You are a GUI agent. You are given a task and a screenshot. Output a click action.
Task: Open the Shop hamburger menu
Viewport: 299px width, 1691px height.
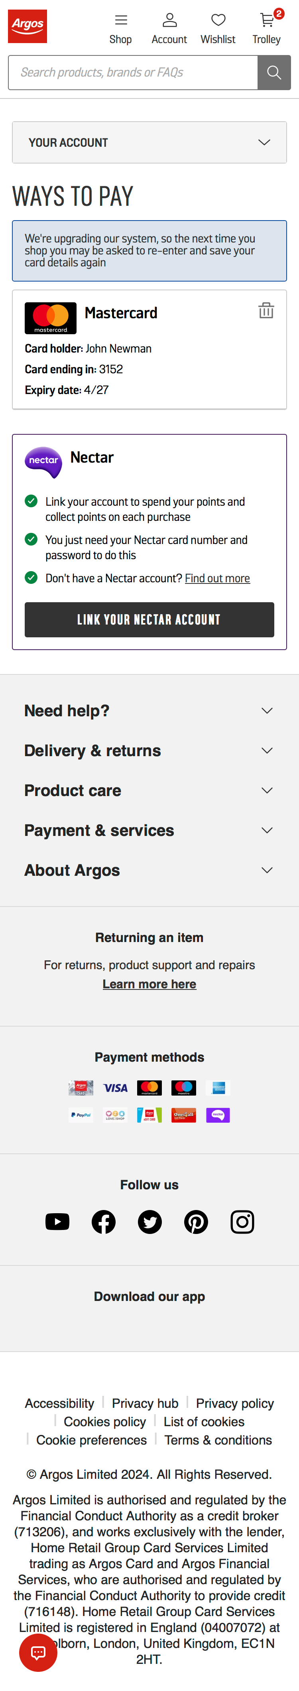[121, 29]
